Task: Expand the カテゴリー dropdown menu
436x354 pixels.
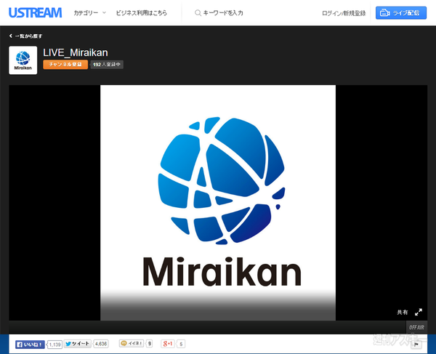Action: [x=89, y=13]
